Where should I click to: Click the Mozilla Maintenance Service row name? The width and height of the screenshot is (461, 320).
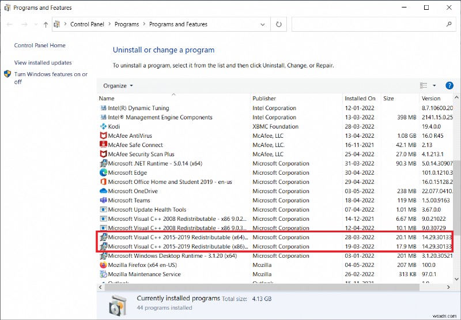pyautogui.click(x=145, y=274)
